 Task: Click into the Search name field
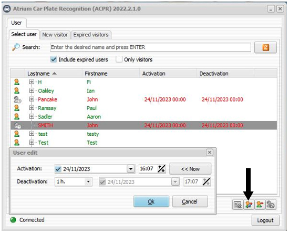coord(151,47)
